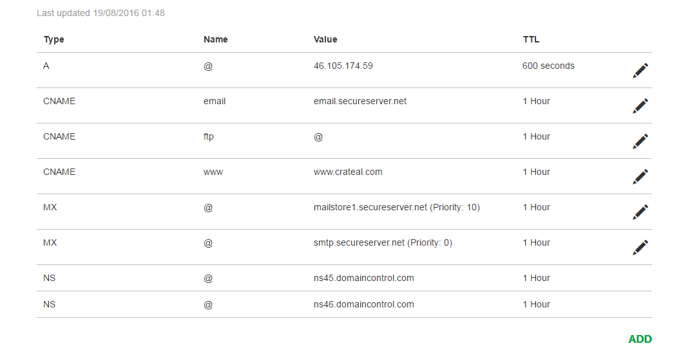Viewport: 690px width, 355px height.
Task: Edit the mailstore1 MX record pencil
Action: (640, 212)
